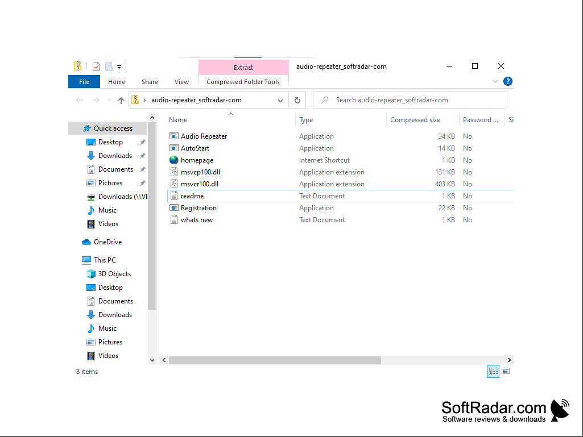Screen dimensions: 583x437
Task: Expand the ribbon with the chevron
Action: tap(495, 81)
